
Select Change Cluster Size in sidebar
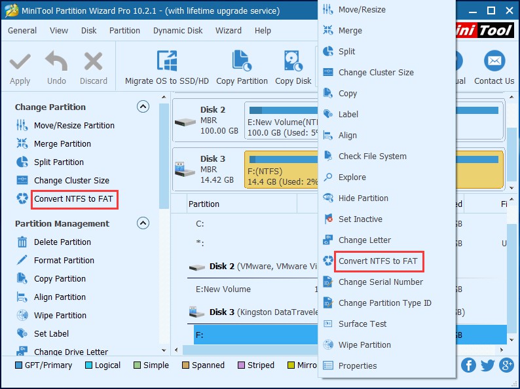(x=63, y=180)
